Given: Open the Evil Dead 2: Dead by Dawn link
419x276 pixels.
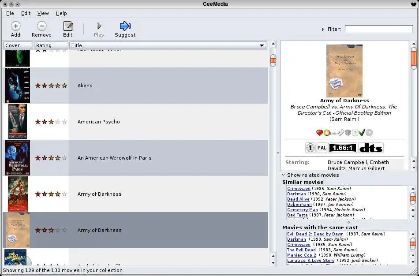Looking at the screenshot, I should click(x=315, y=234).
